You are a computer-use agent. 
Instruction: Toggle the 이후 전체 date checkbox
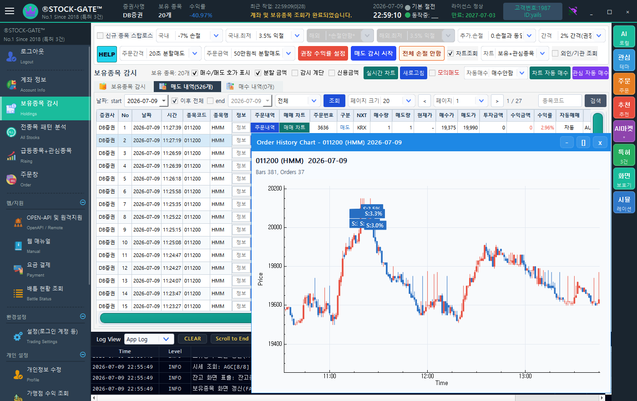coord(175,101)
